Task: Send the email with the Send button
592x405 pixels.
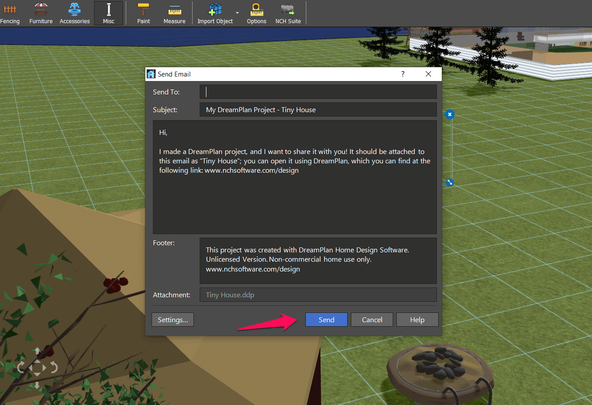Action: pyautogui.click(x=326, y=320)
